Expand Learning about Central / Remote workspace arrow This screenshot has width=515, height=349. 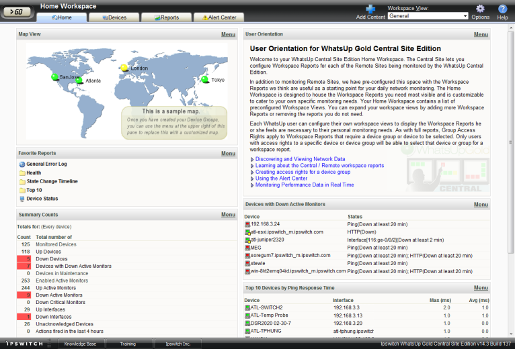[x=252, y=166]
